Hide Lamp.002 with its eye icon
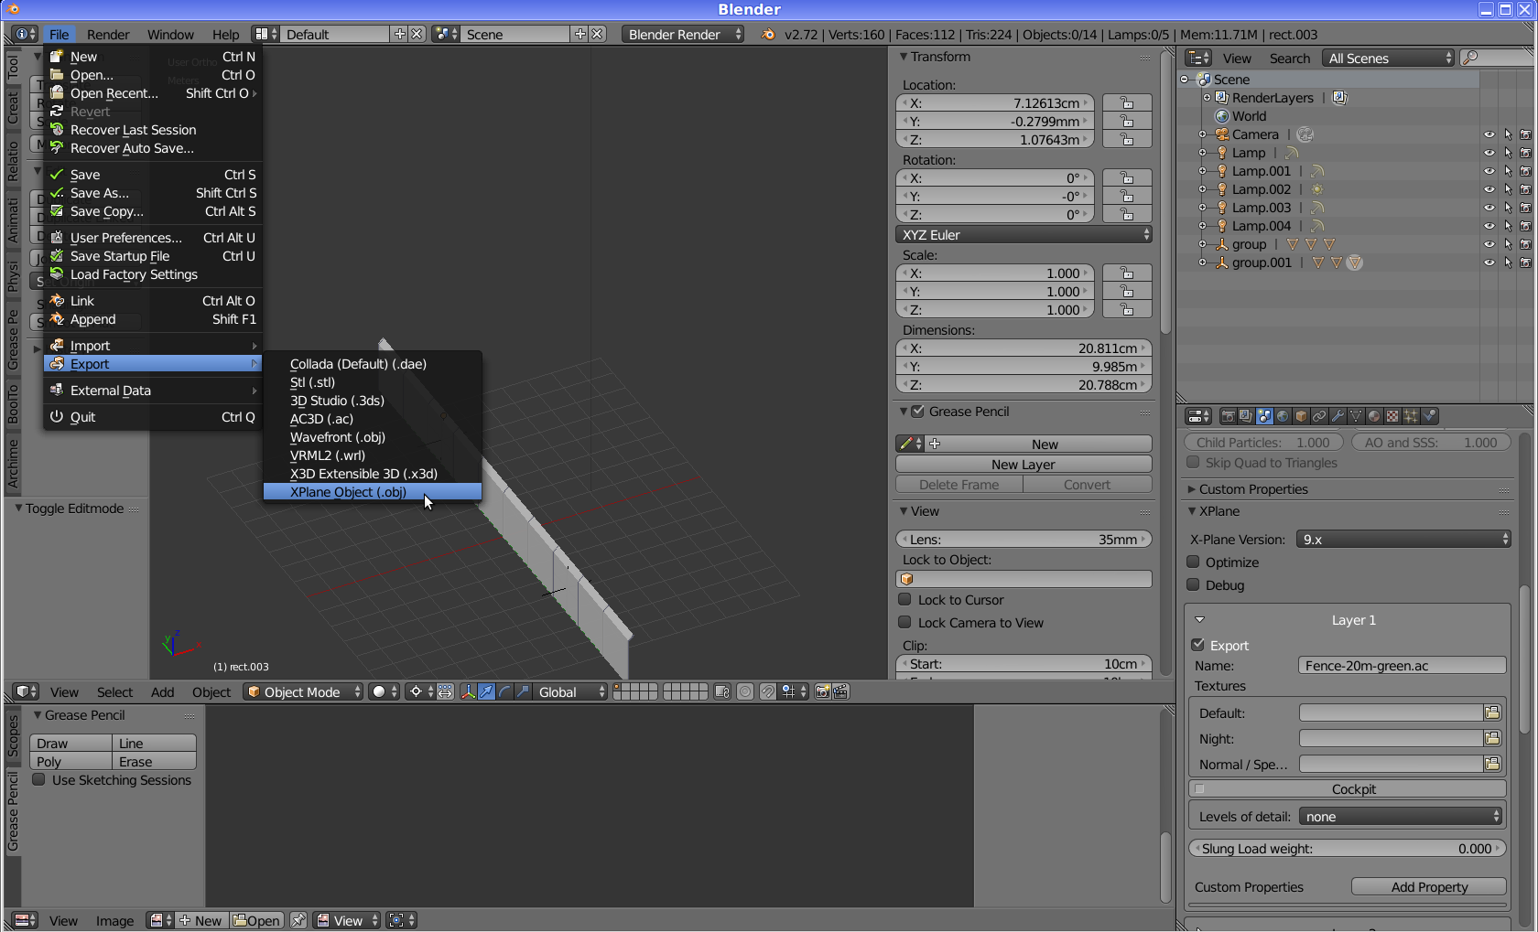The height and width of the screenshot is (932, 1538). [1489, 189]
